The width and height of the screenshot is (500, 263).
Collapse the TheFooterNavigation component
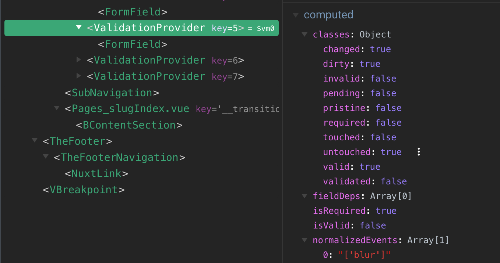point(46,156)
